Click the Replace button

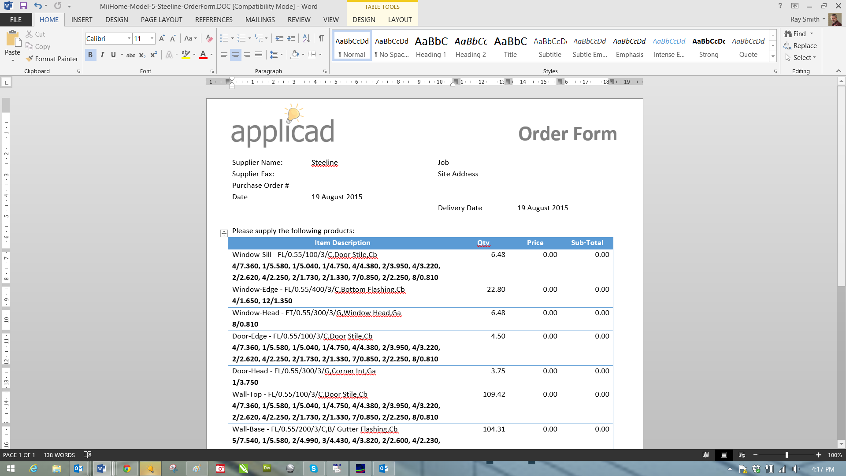(805, 45)
